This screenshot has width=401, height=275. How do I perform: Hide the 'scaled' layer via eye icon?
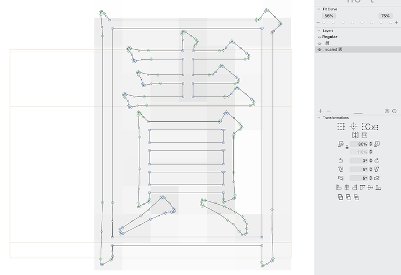tap(319, 50)
